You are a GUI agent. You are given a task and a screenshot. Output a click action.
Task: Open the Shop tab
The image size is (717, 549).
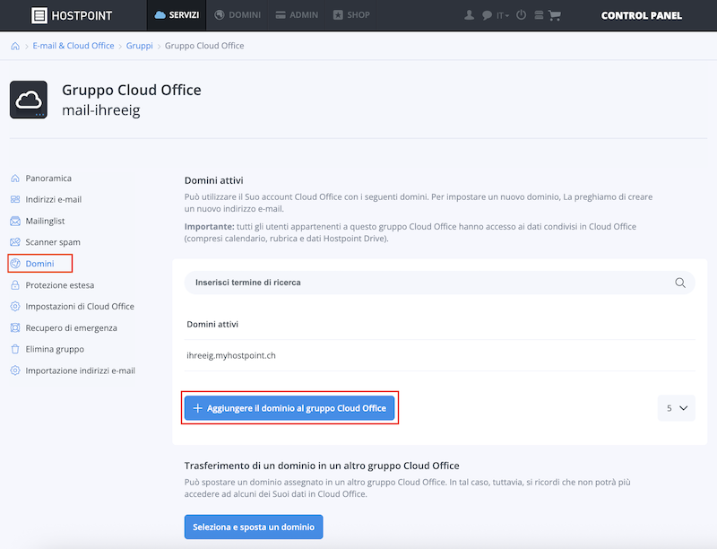tap(351, 15)
